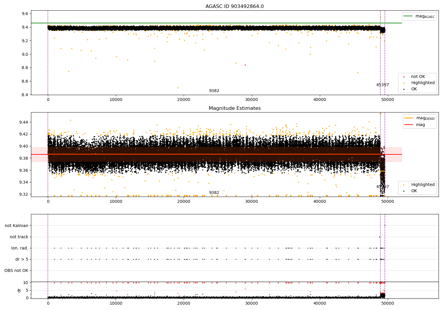443x310 pixels.
Task: Click the 9.38 tick on the middle y-axis
Action: [x=24, y=159]
